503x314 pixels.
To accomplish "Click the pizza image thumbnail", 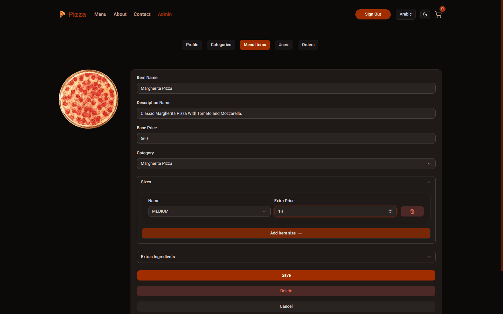I will 89,99.
